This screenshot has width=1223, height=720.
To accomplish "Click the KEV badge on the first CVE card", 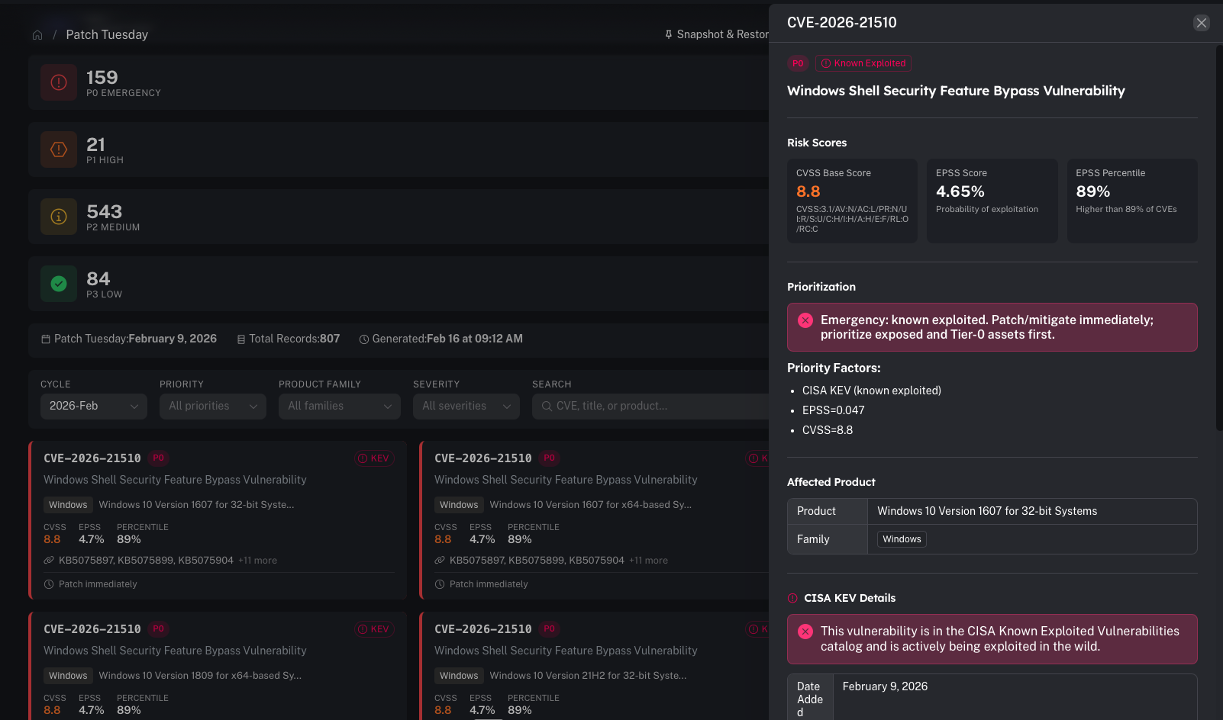I will (x=374, y=458).
